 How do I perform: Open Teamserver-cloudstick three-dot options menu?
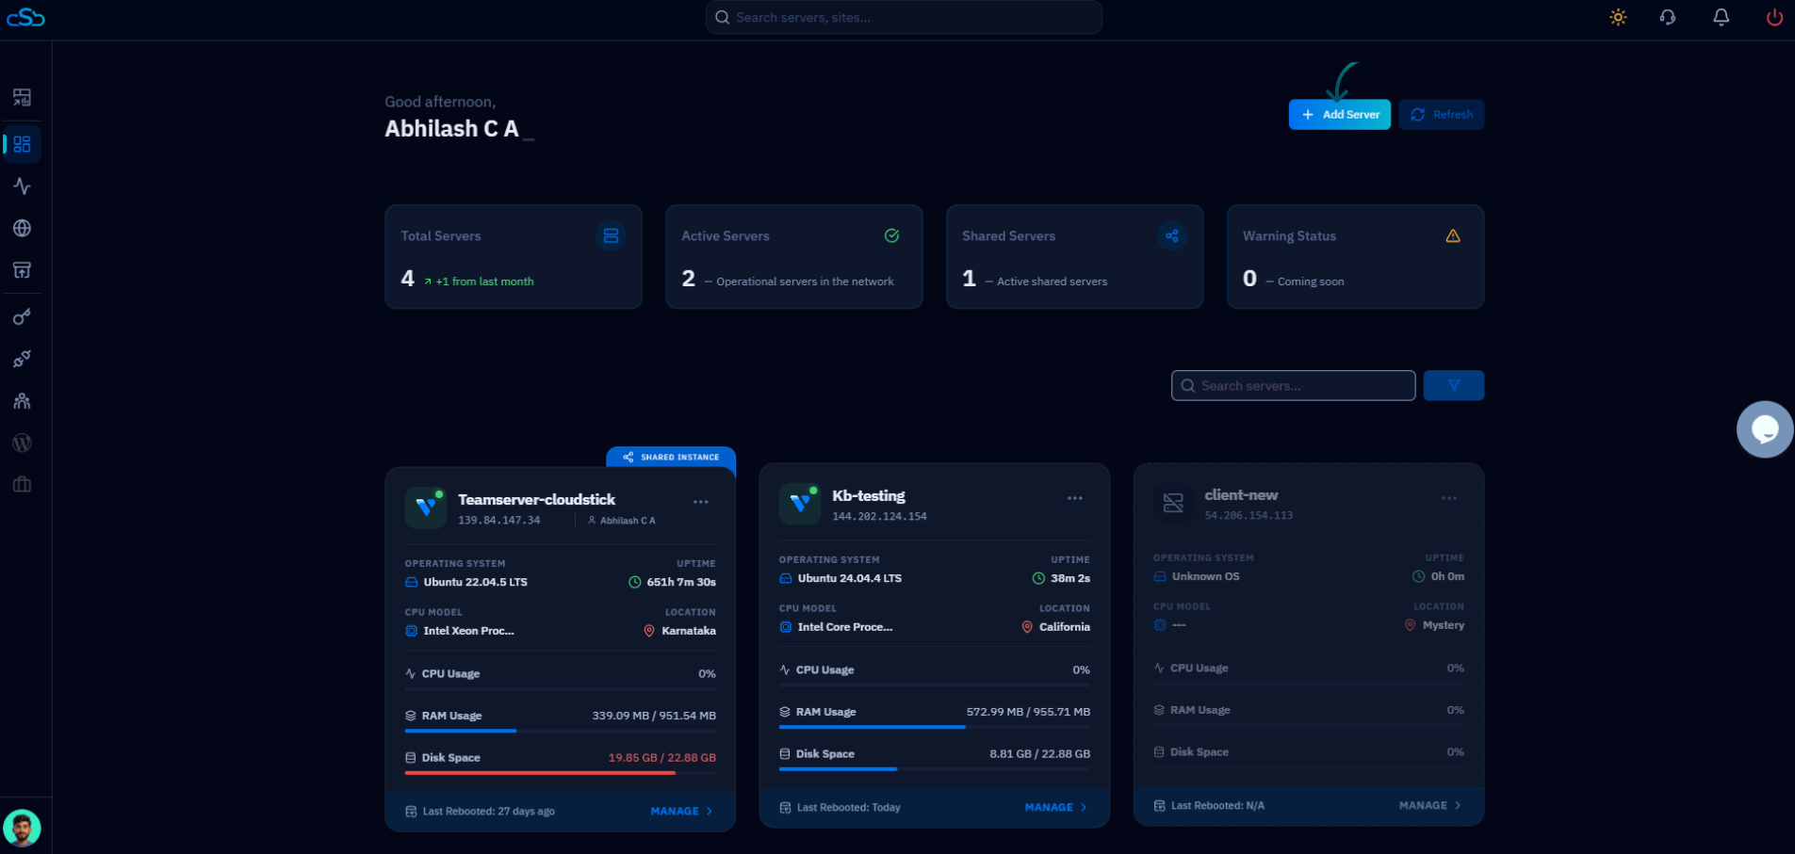(700, 502)
